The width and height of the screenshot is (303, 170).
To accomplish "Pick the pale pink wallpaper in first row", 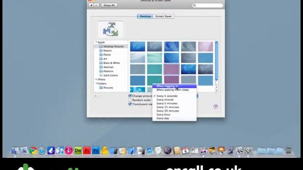I will click(205, 46).
